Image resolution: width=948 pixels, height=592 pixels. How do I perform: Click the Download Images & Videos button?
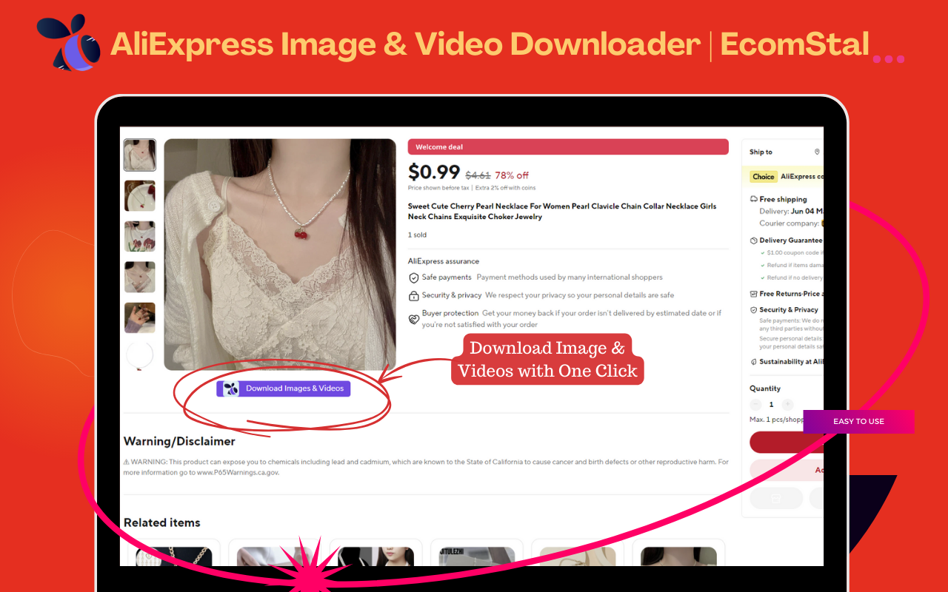pyautogui.click(x=283, y=388)
